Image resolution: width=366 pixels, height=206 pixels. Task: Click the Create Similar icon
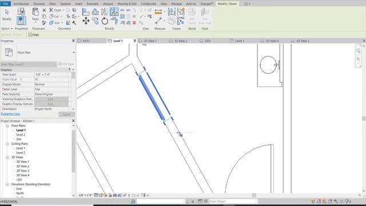pyautogui.click(x=181, y=21)
